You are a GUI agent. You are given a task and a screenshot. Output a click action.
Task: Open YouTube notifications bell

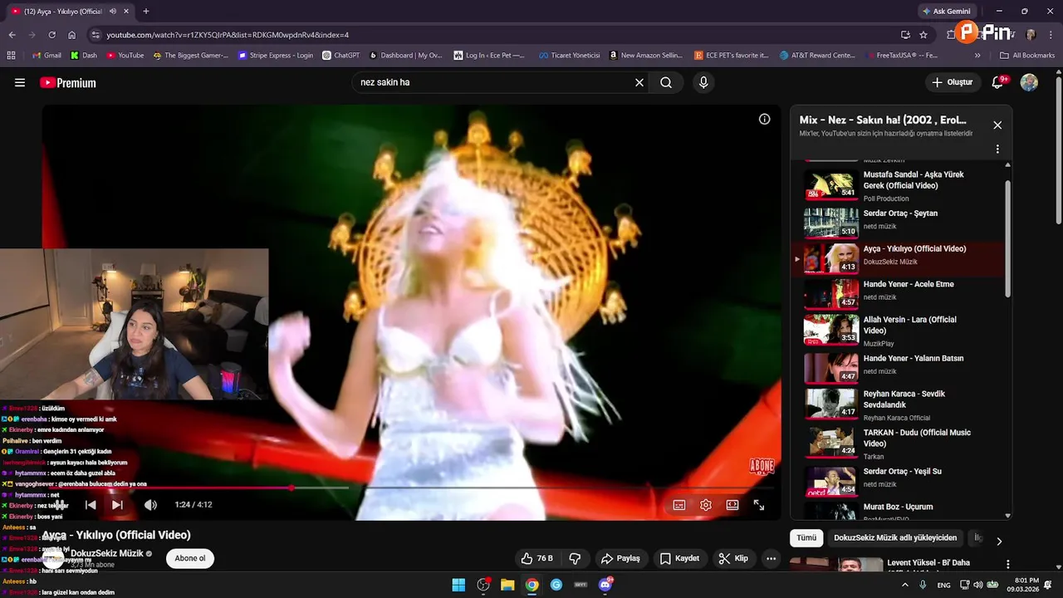[x=997, y=82]
